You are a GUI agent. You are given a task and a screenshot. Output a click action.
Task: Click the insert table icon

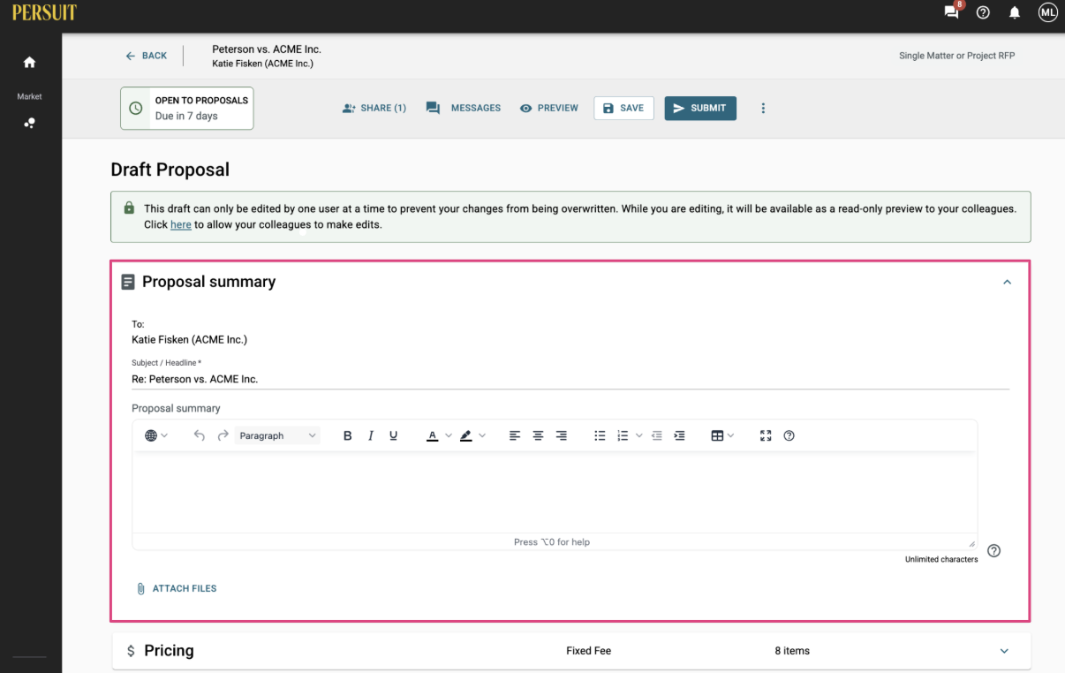pos(717,435)
